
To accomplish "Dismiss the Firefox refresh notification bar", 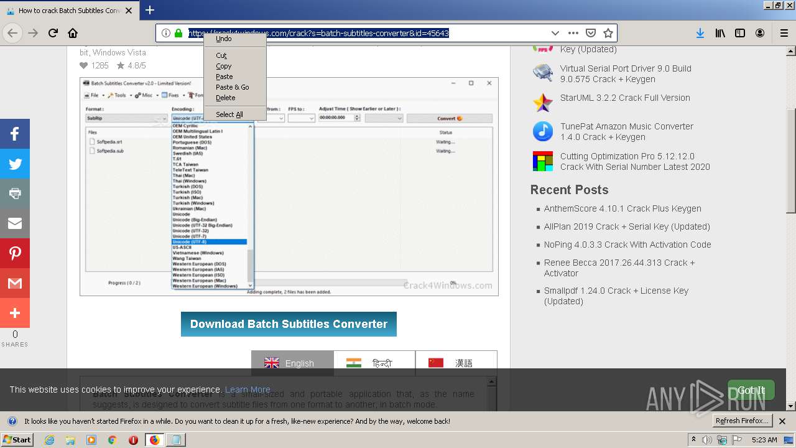I will tap(782, 421).
